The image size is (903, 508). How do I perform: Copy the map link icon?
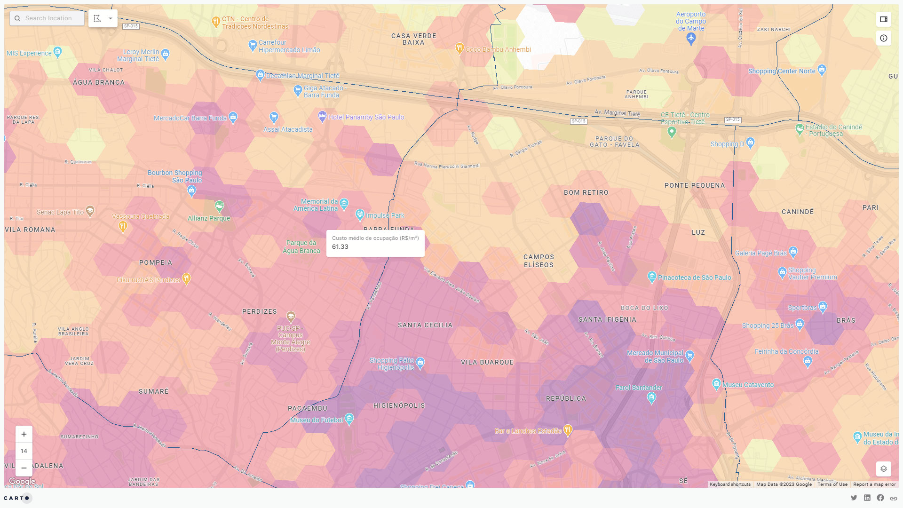[x=894, y=498]
